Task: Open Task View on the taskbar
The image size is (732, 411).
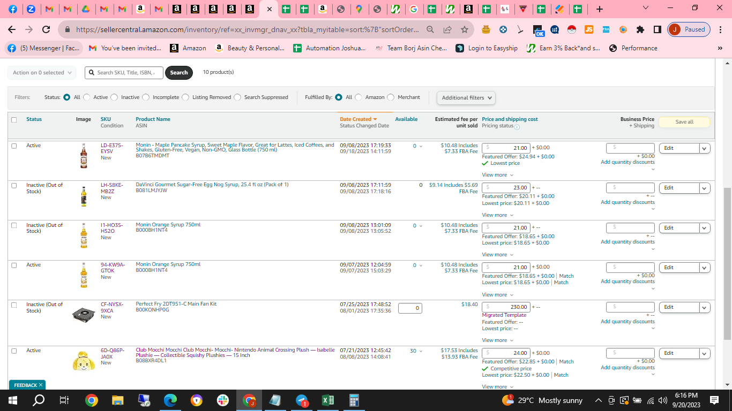Action: [64, 400]
